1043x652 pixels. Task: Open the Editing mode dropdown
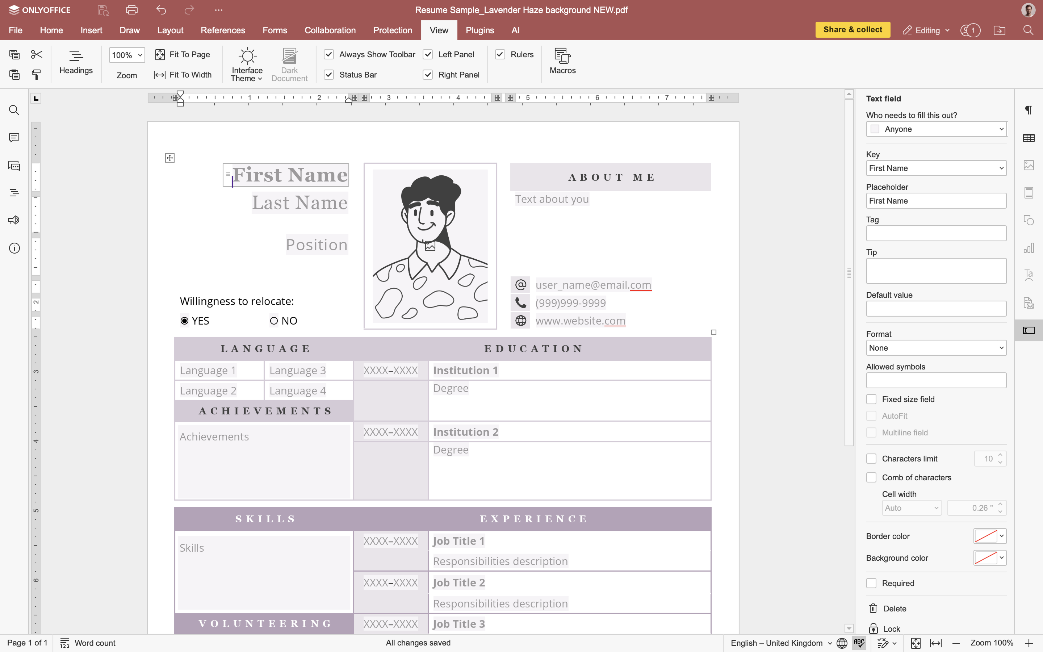(926, 30)
